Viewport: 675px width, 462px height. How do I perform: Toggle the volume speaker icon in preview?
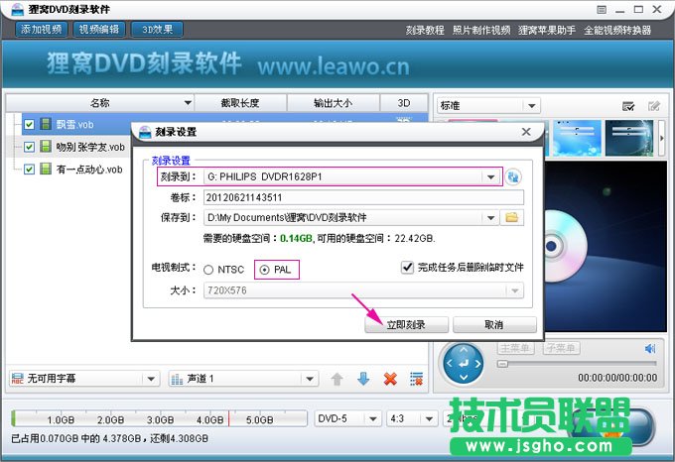pos(650,349)
